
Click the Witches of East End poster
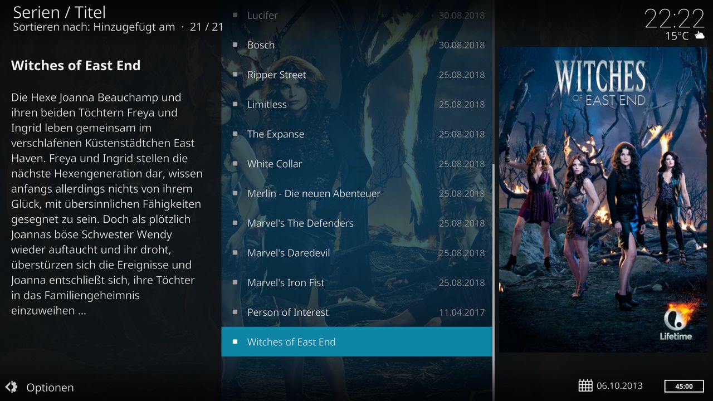pos(603,199)
